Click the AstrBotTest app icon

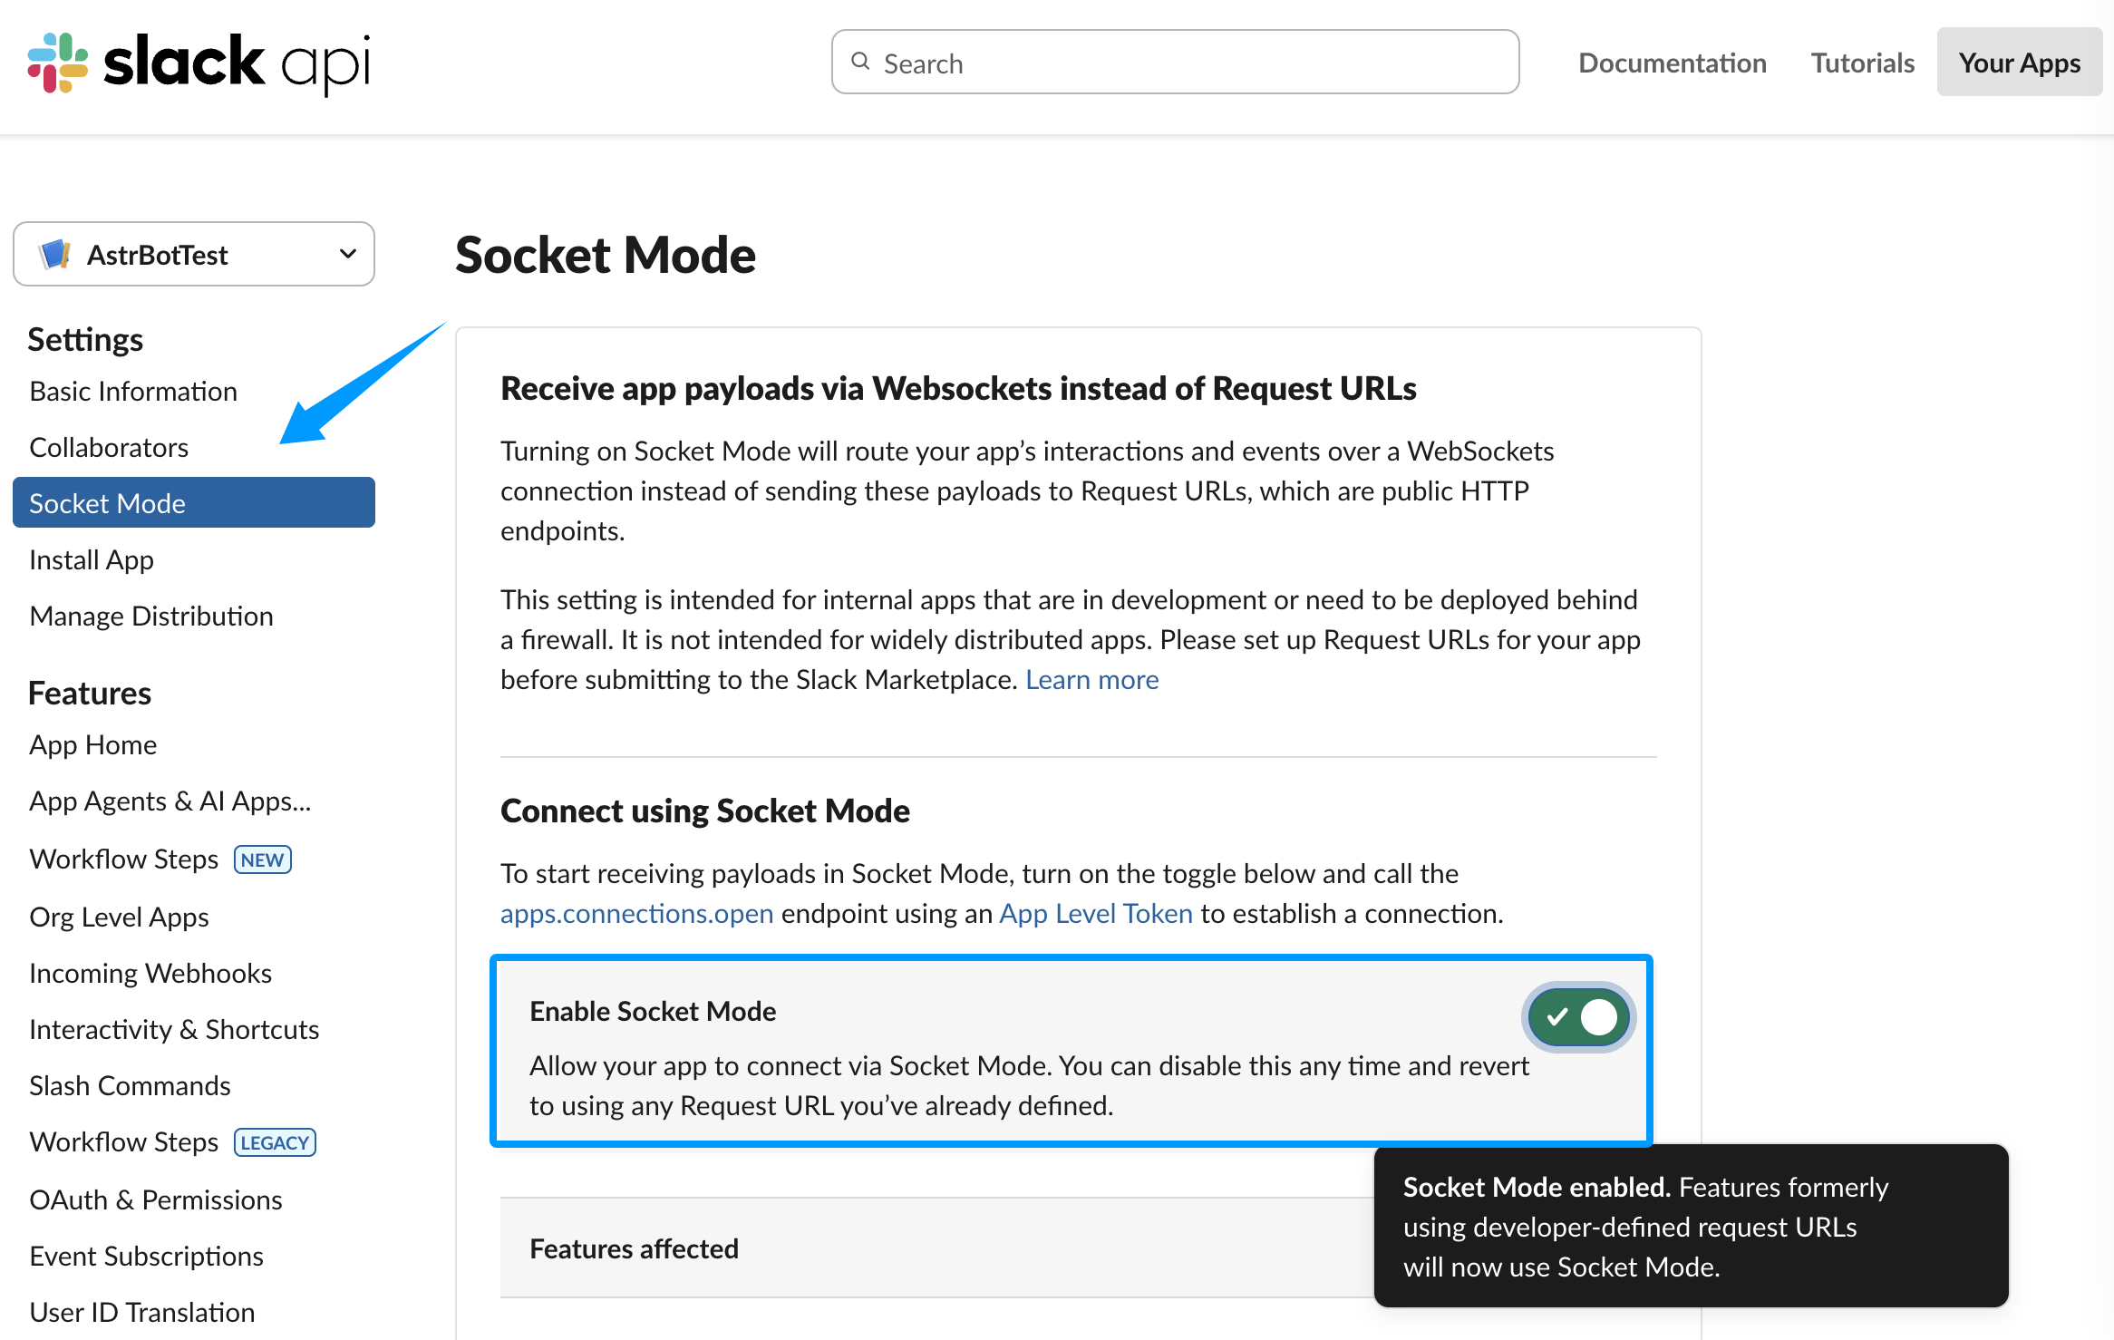[55, 255]
